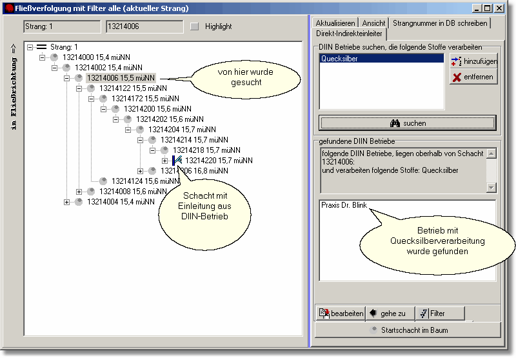
Task: Click the suchen search button
Action: click(x=408, y=123)
